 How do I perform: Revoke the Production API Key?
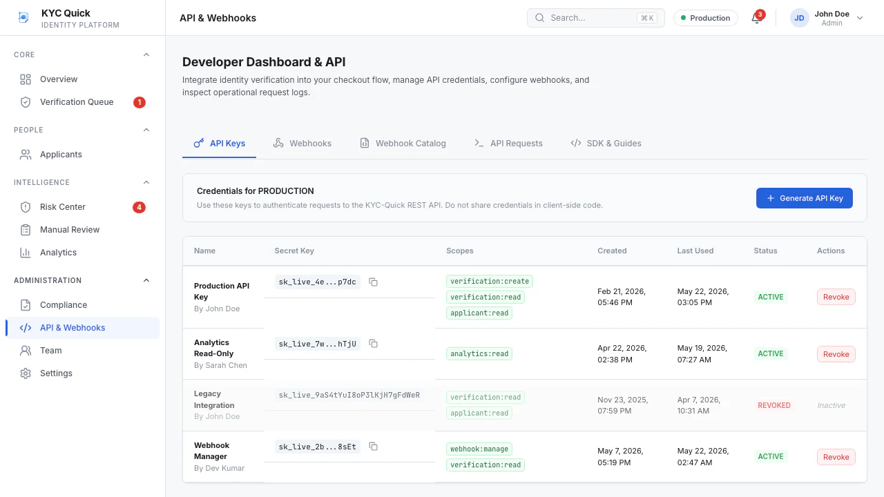tap(836, 297)
